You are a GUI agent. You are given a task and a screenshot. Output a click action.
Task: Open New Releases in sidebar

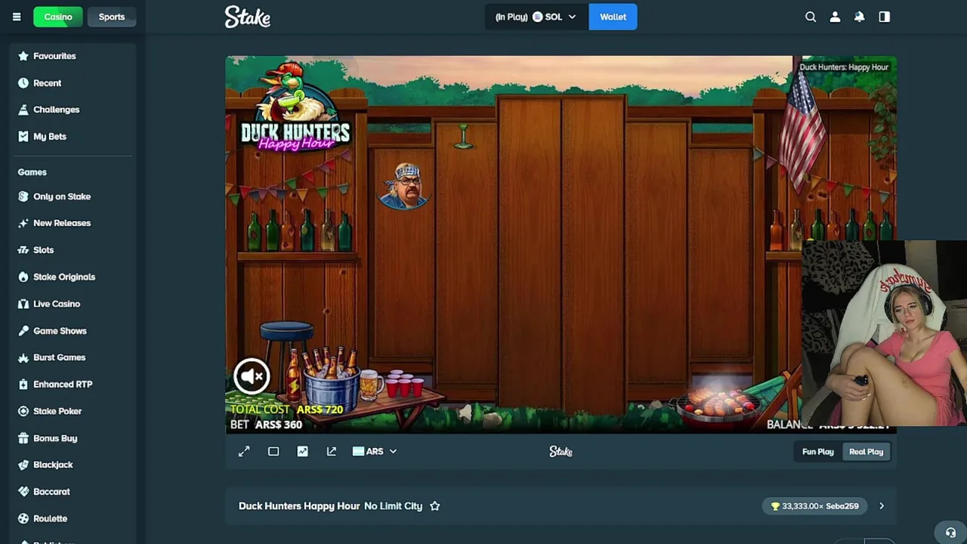tap(62, 223)
